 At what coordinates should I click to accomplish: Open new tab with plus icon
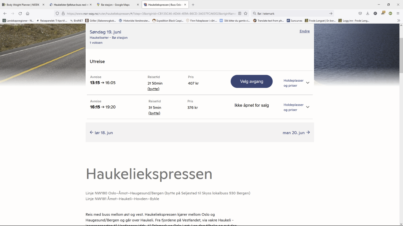(x=193, y=5)
